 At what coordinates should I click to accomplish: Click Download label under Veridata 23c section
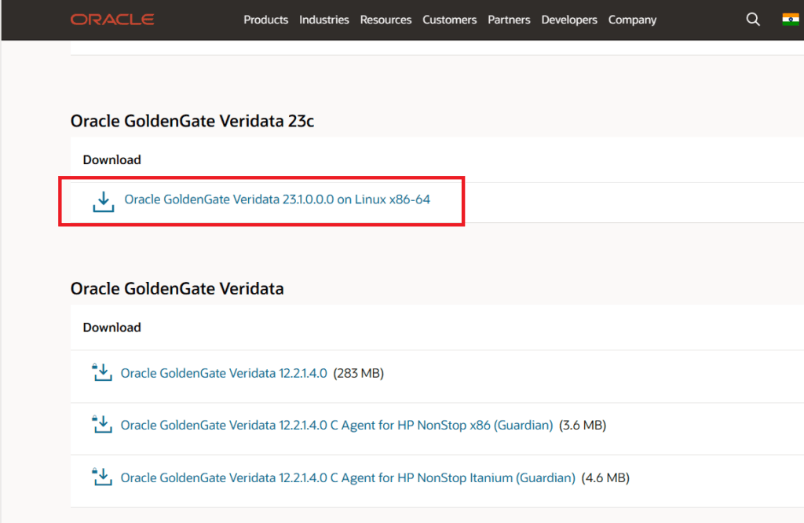point(111,159)
